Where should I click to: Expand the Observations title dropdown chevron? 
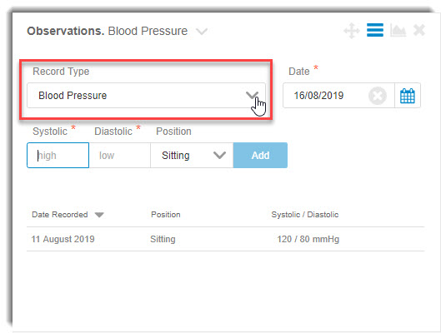pos(202,31)
